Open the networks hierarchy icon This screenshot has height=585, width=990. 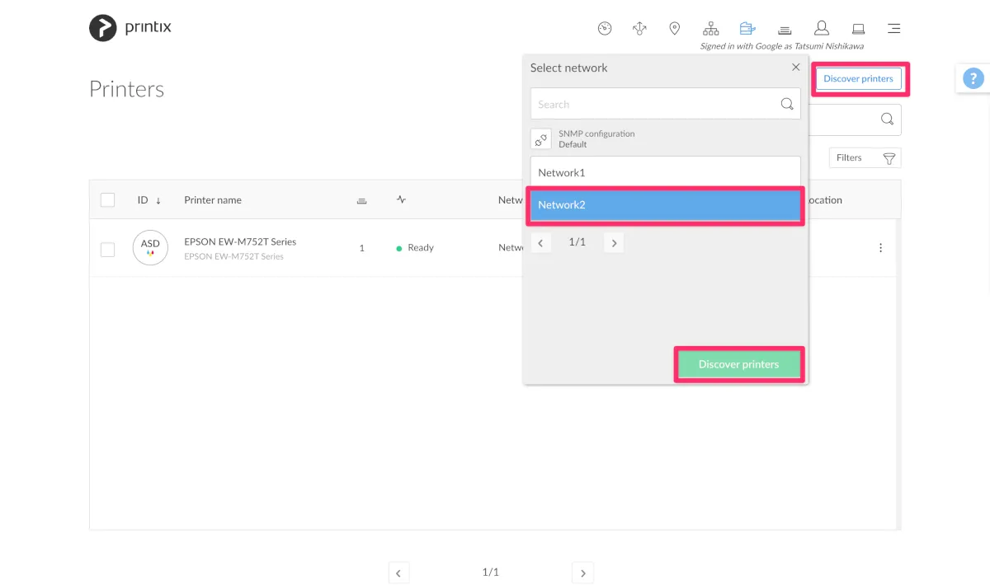coord(711,29)
